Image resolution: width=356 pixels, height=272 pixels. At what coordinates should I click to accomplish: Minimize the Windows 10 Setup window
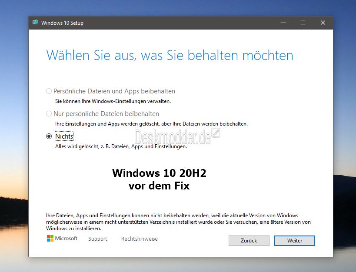[283, 23]
